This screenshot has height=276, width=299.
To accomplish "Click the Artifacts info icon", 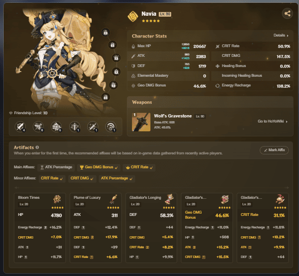I will [x=37, y=147].
